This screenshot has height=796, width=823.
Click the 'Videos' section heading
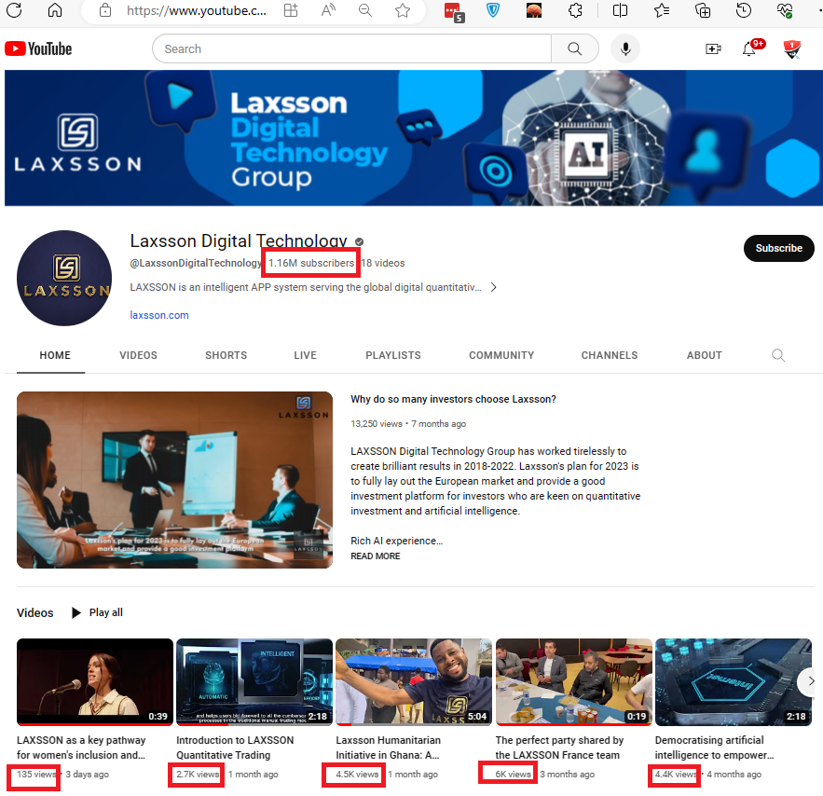35,612
